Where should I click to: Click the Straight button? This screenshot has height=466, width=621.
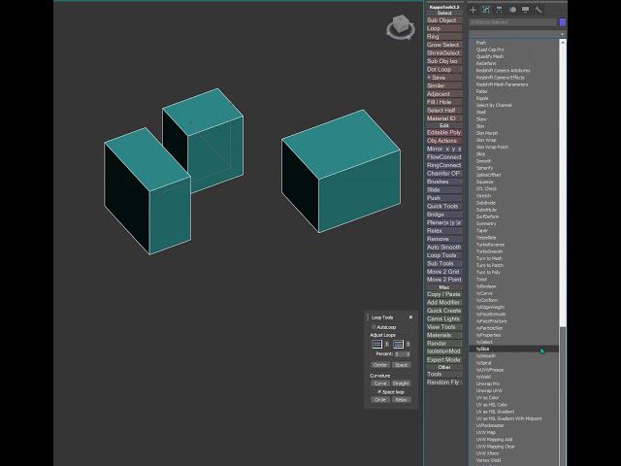tap(401, 383)
